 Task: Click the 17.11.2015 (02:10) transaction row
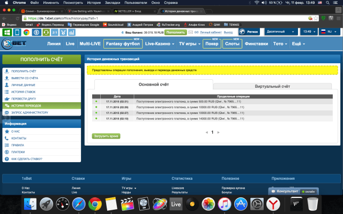212,119
